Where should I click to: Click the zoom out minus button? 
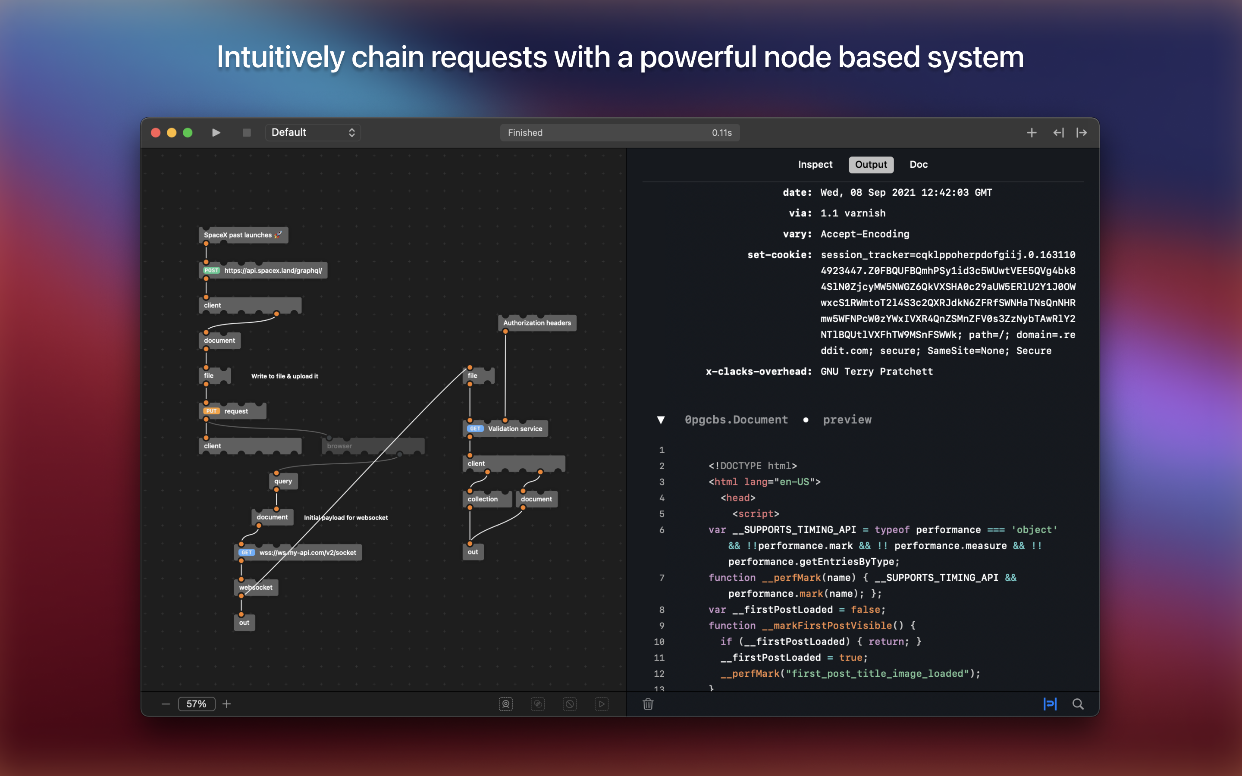tap(166, 704)
